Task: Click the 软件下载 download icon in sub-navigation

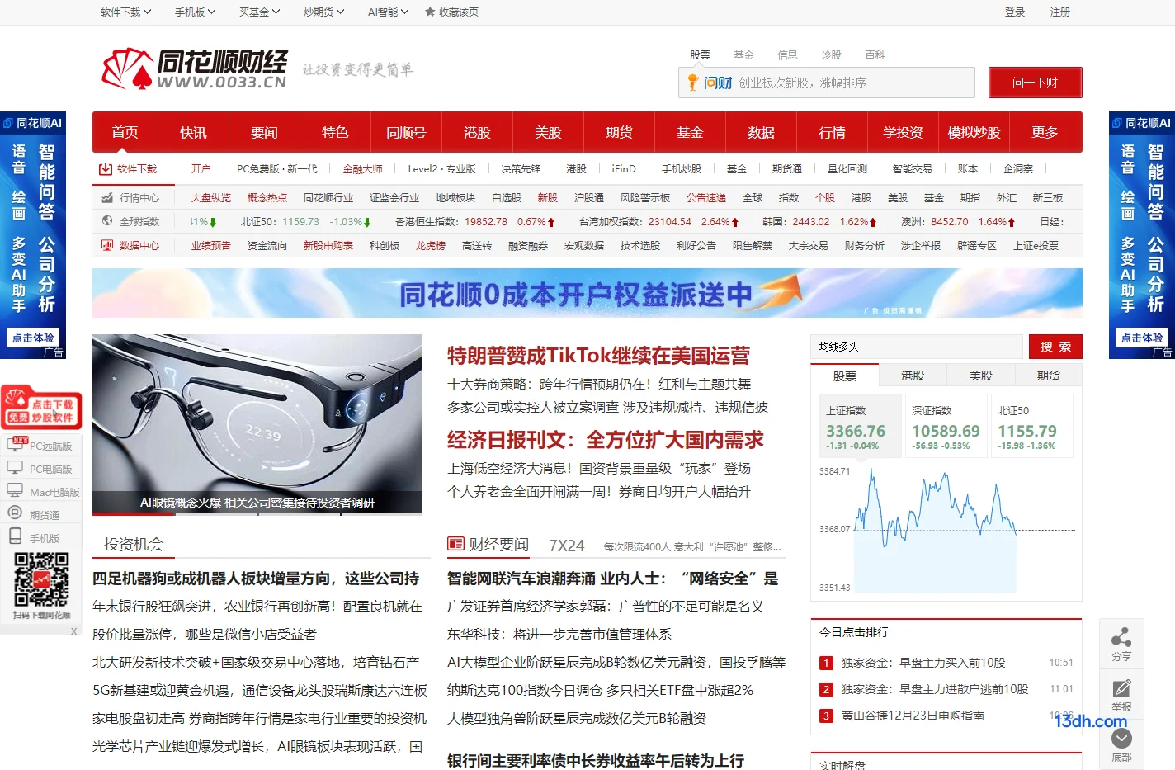Action: click(106, 169)
